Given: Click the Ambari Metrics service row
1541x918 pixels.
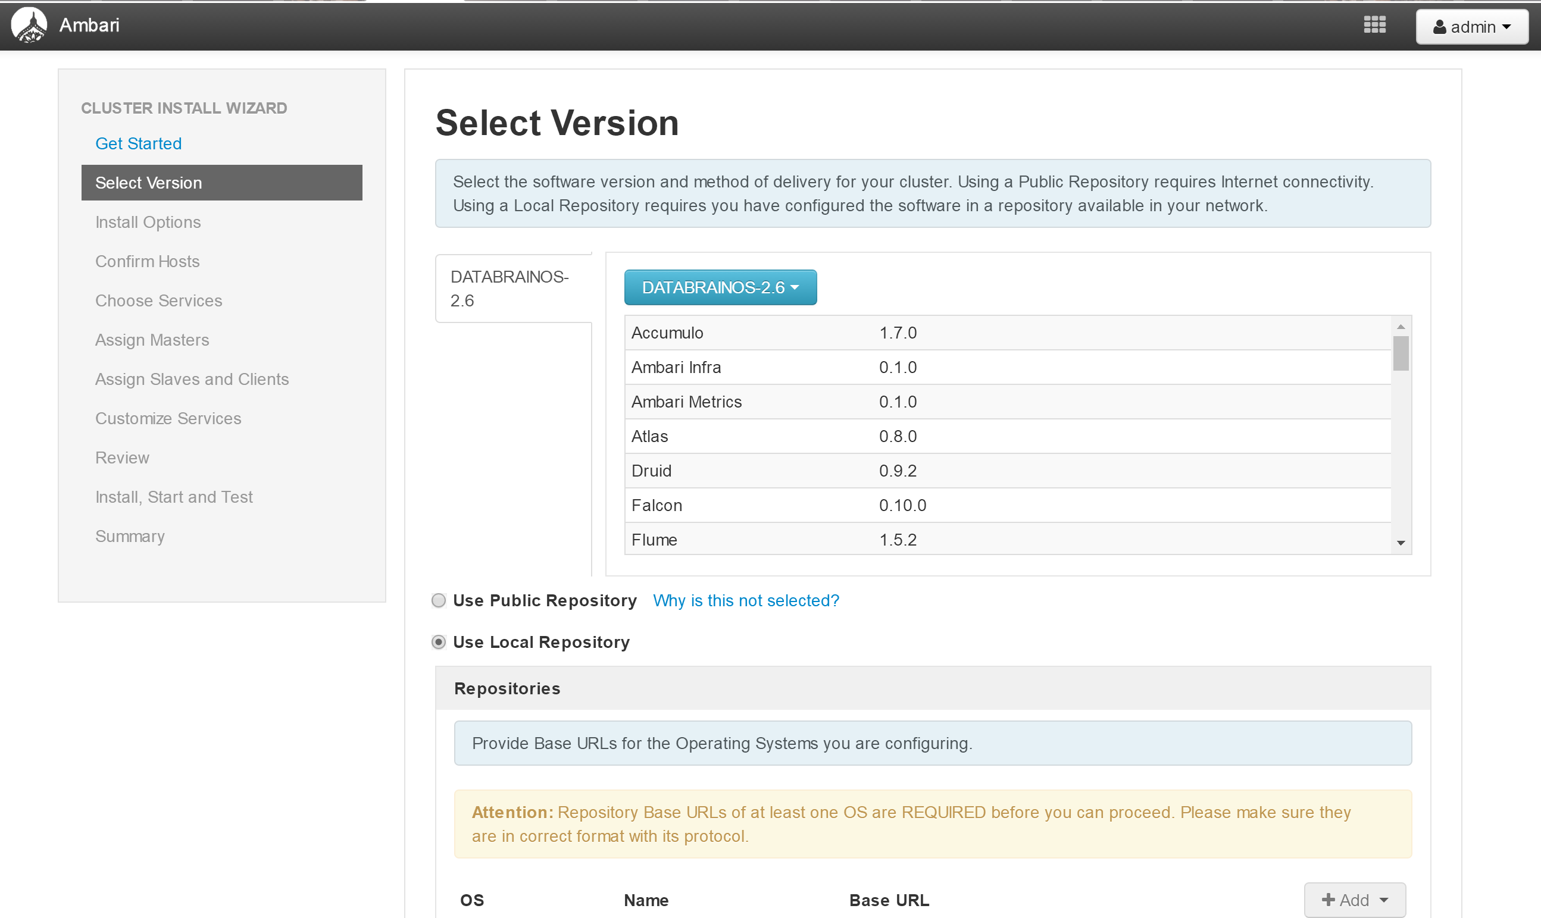Looking at the screenshot, I should tap(1008, 402).
